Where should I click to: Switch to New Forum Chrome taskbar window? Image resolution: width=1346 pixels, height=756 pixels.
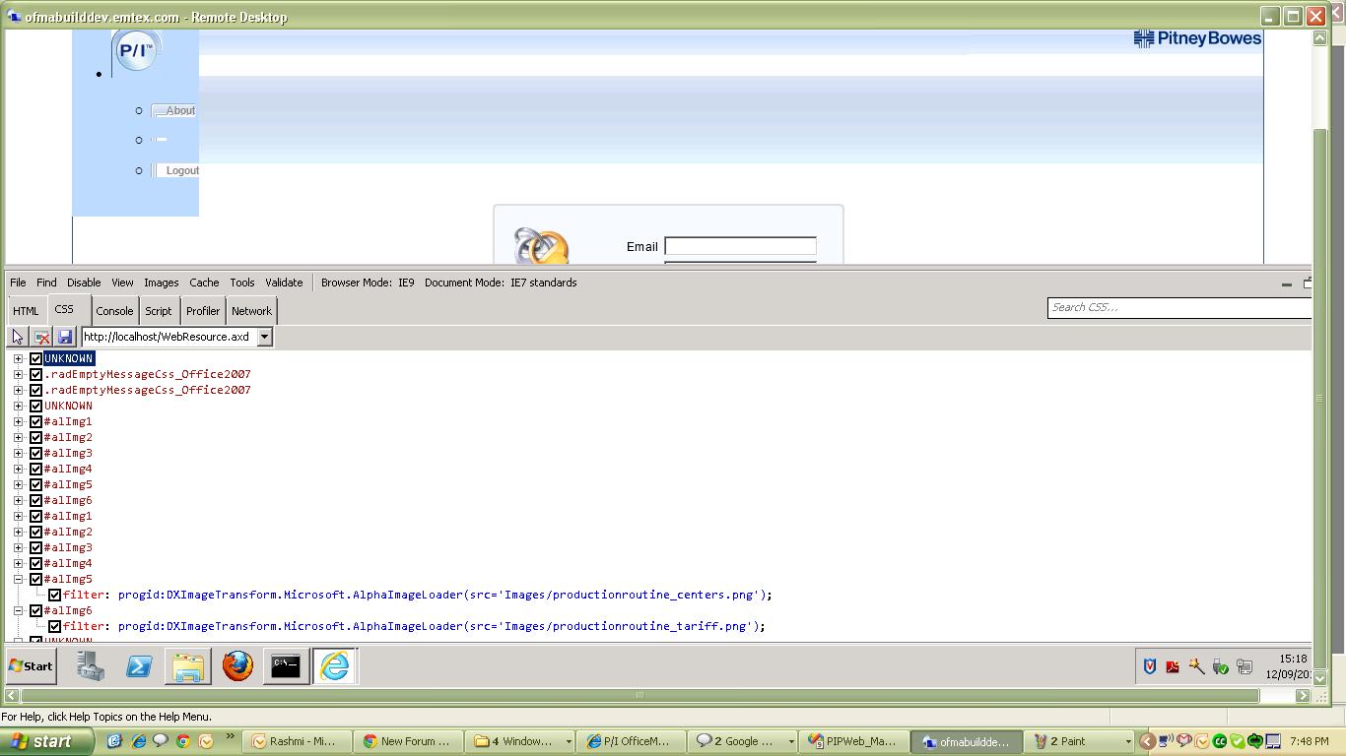pos(408,741)
